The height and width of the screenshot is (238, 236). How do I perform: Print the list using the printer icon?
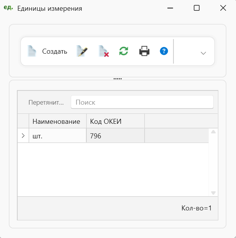[x=144, y=51]
